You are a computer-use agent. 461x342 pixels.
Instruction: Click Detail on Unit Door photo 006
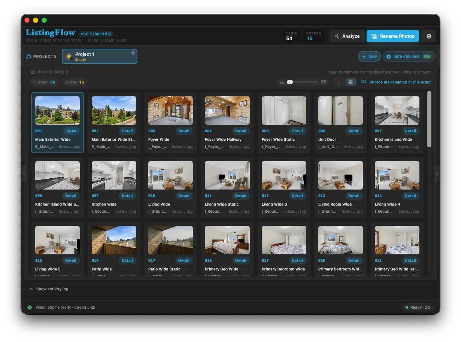(x=354, y=131)
